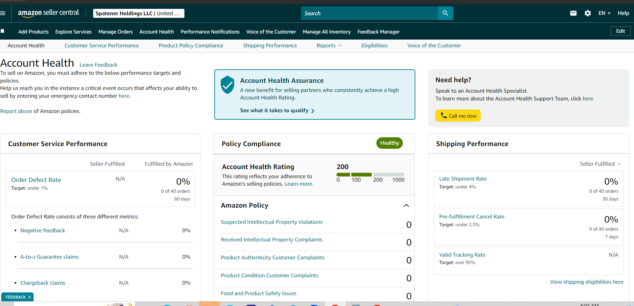Open the Chargeback claims link
This screenshot has width=634, height=306.
click(43, 283)
